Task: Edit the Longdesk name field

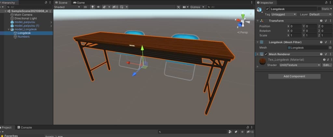Action: (293, 9)
